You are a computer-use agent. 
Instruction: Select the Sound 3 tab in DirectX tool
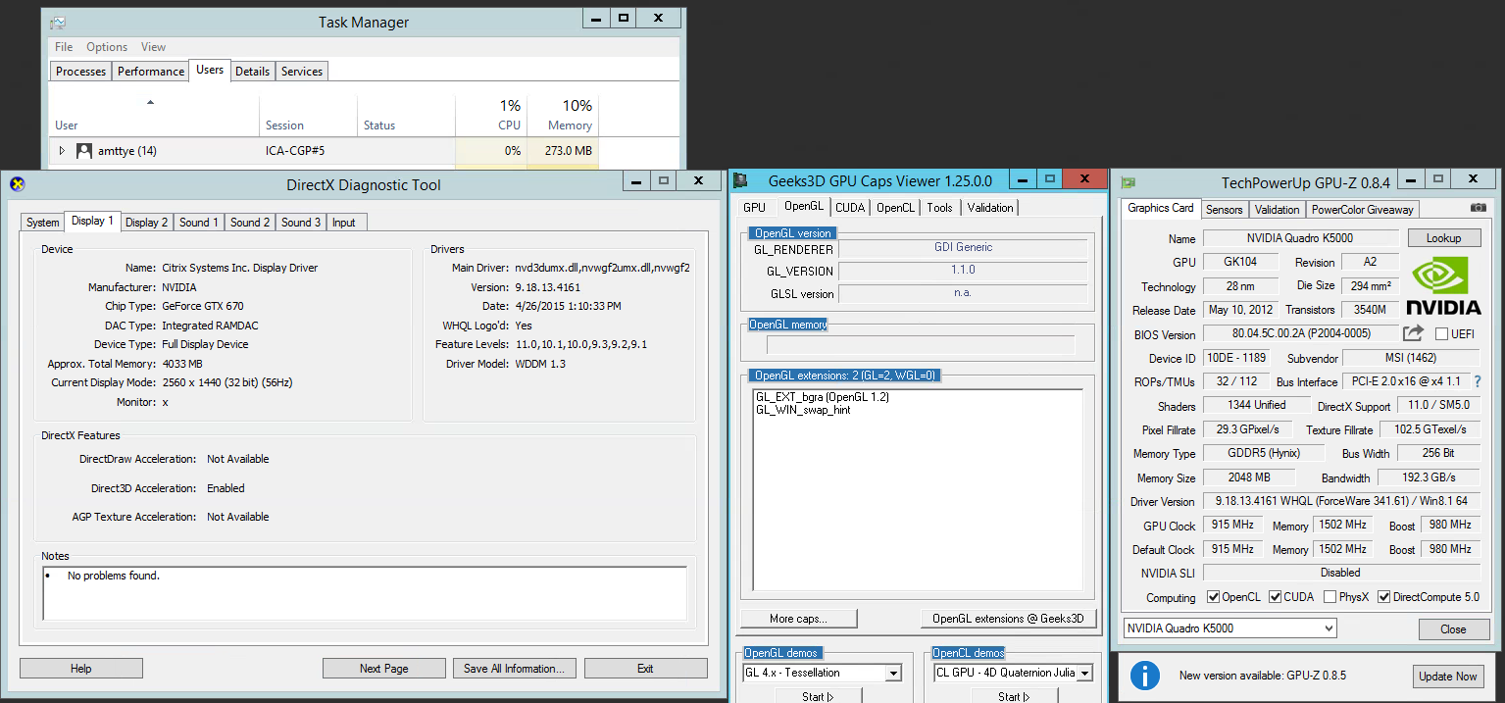coord(301,223)
